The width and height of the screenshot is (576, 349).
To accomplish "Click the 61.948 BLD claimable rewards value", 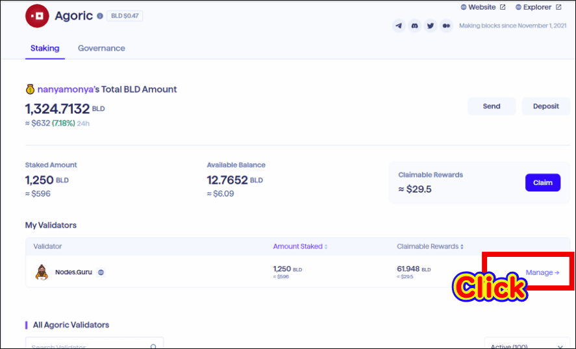I will (414, 269).
